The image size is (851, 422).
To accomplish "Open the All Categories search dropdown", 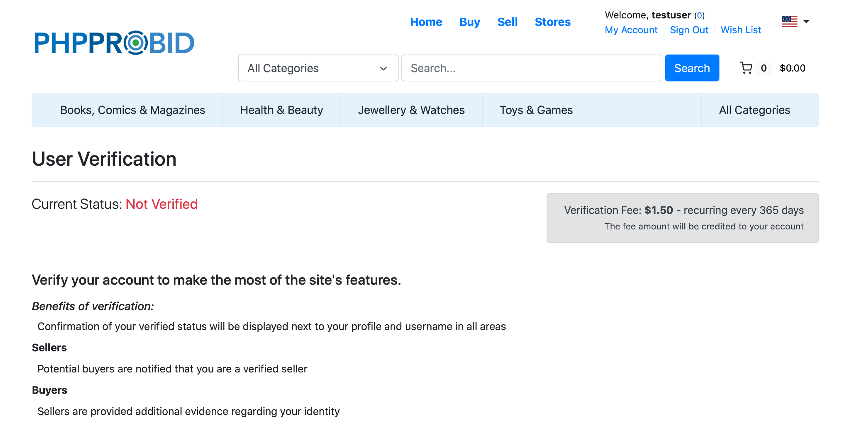I will pos(318,68).
